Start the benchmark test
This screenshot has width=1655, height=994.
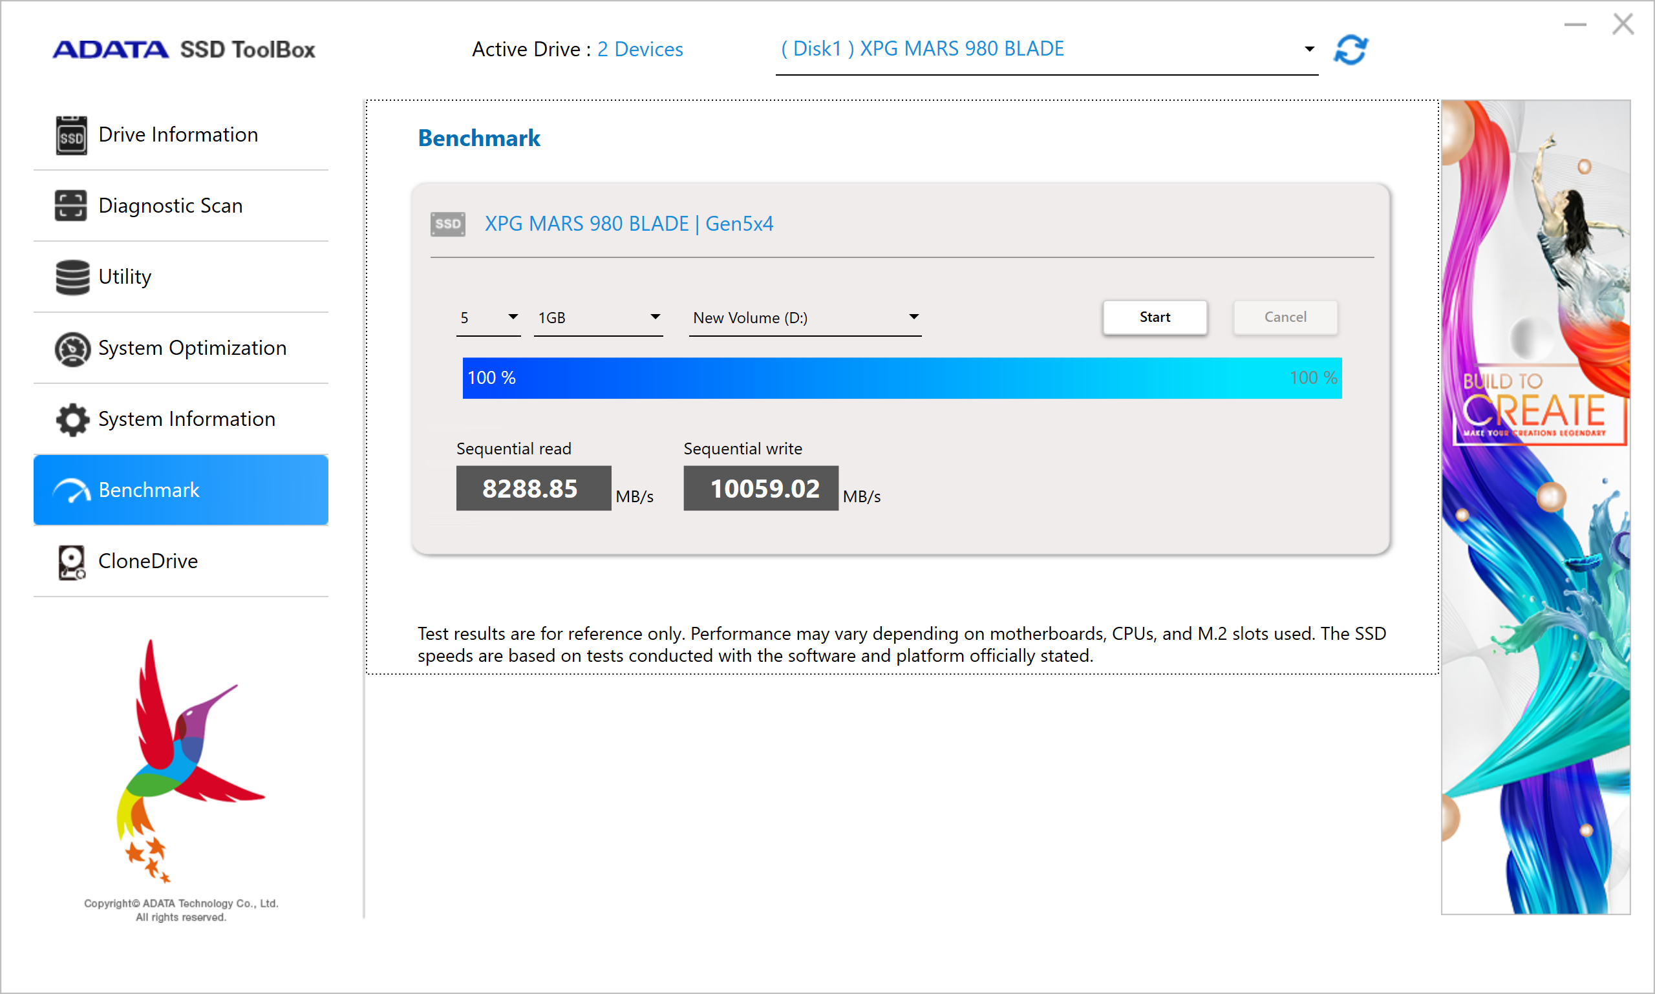tap(1155, 317)
